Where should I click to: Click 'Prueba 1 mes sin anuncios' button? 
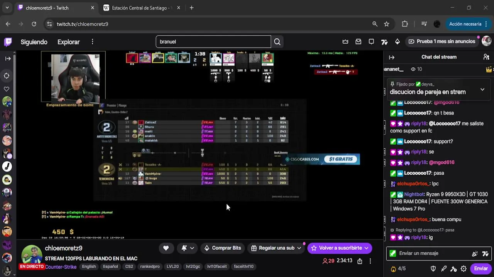pos(442,42)
